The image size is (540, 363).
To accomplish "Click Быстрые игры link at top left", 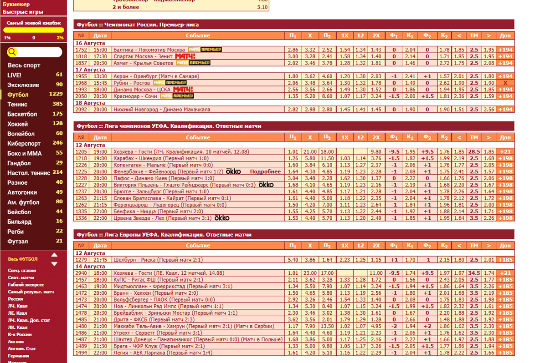I will [23, 12].
